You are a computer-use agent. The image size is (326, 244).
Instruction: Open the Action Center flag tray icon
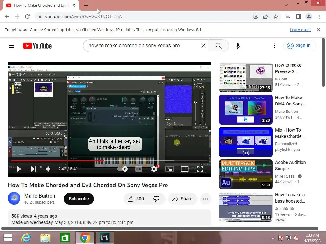280,238
